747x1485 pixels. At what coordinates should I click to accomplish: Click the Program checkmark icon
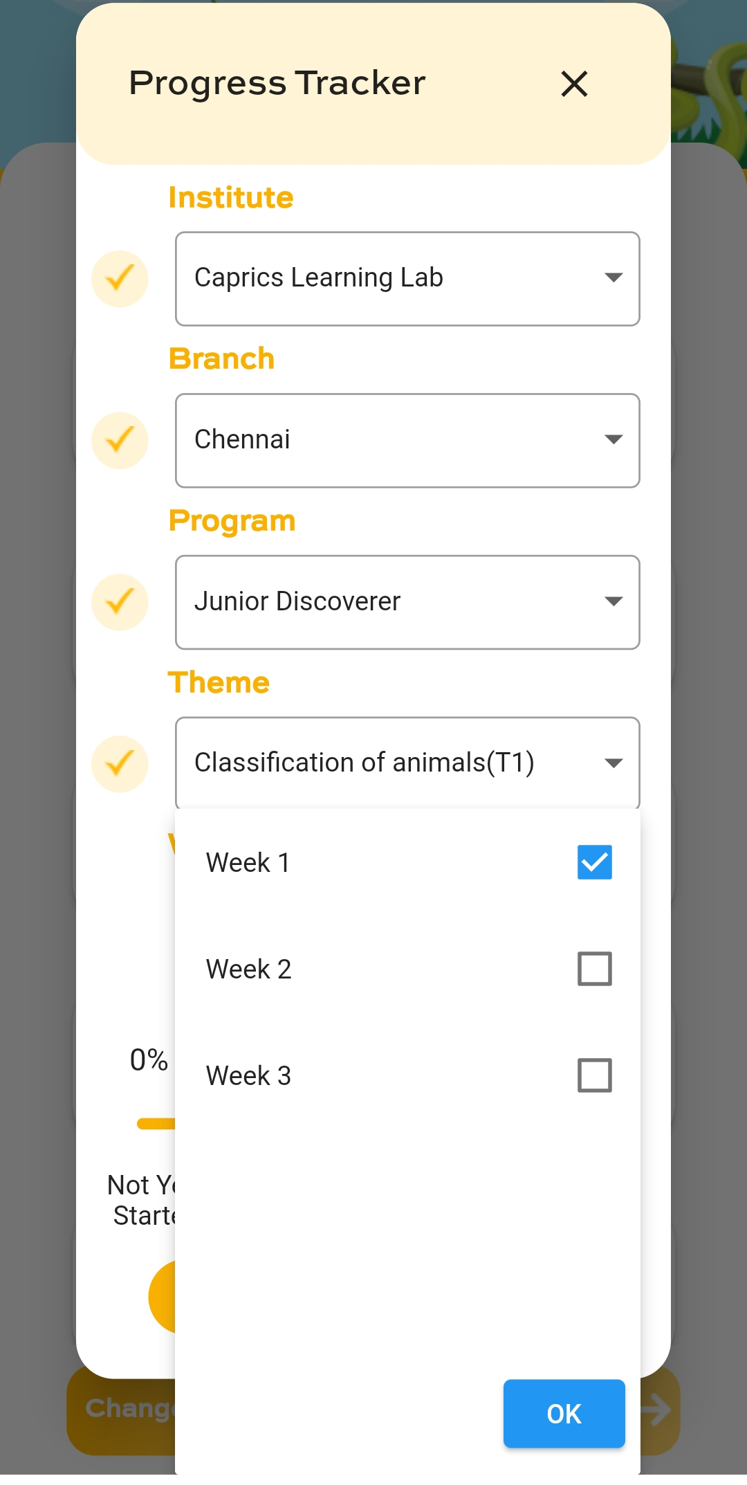(120, 602)
